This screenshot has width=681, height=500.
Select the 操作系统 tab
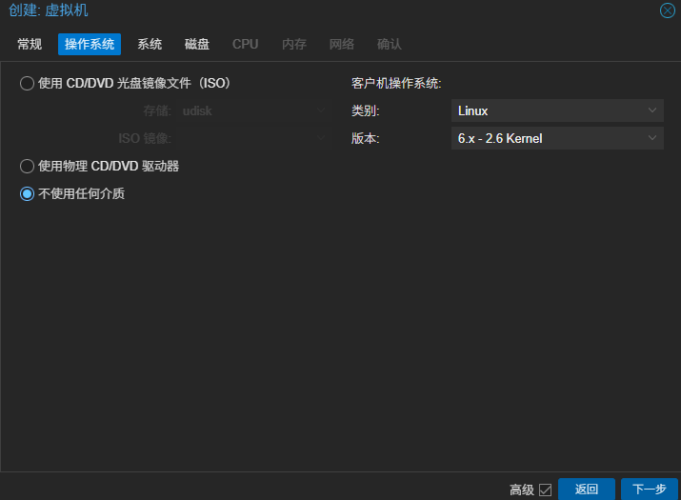pyautogui.click(x=90, y=44)
